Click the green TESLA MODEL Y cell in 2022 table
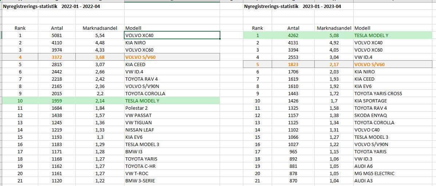436x186 pixels. pos(172,101)
